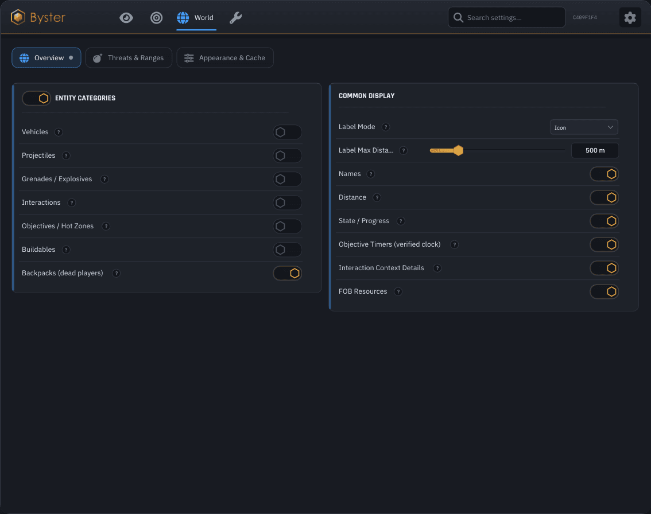Disable State / Progress toggle

604,221
